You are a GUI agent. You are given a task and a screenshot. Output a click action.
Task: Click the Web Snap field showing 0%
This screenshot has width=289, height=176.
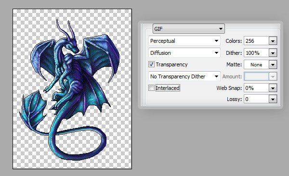(x=256, y=88)
